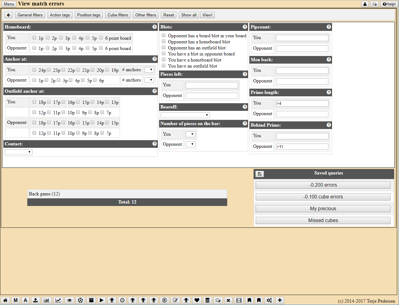Click the soccer ball icon

[80, 300]
